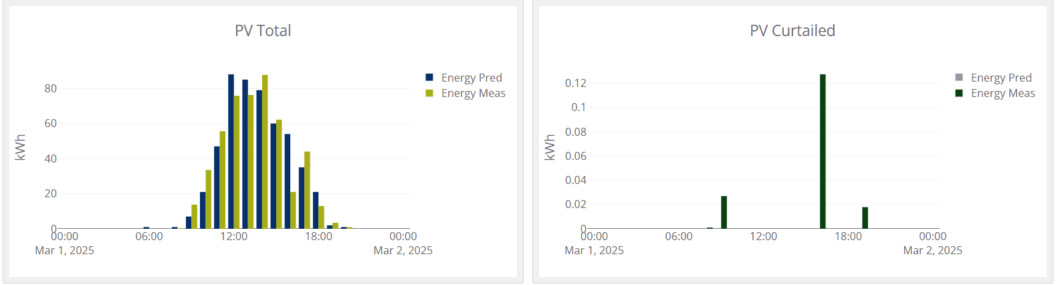Viewport: 1056px width, 285px height.
Task: Hide Energy Meas series in PV Curtailed legend
Action: [1002, 93]
